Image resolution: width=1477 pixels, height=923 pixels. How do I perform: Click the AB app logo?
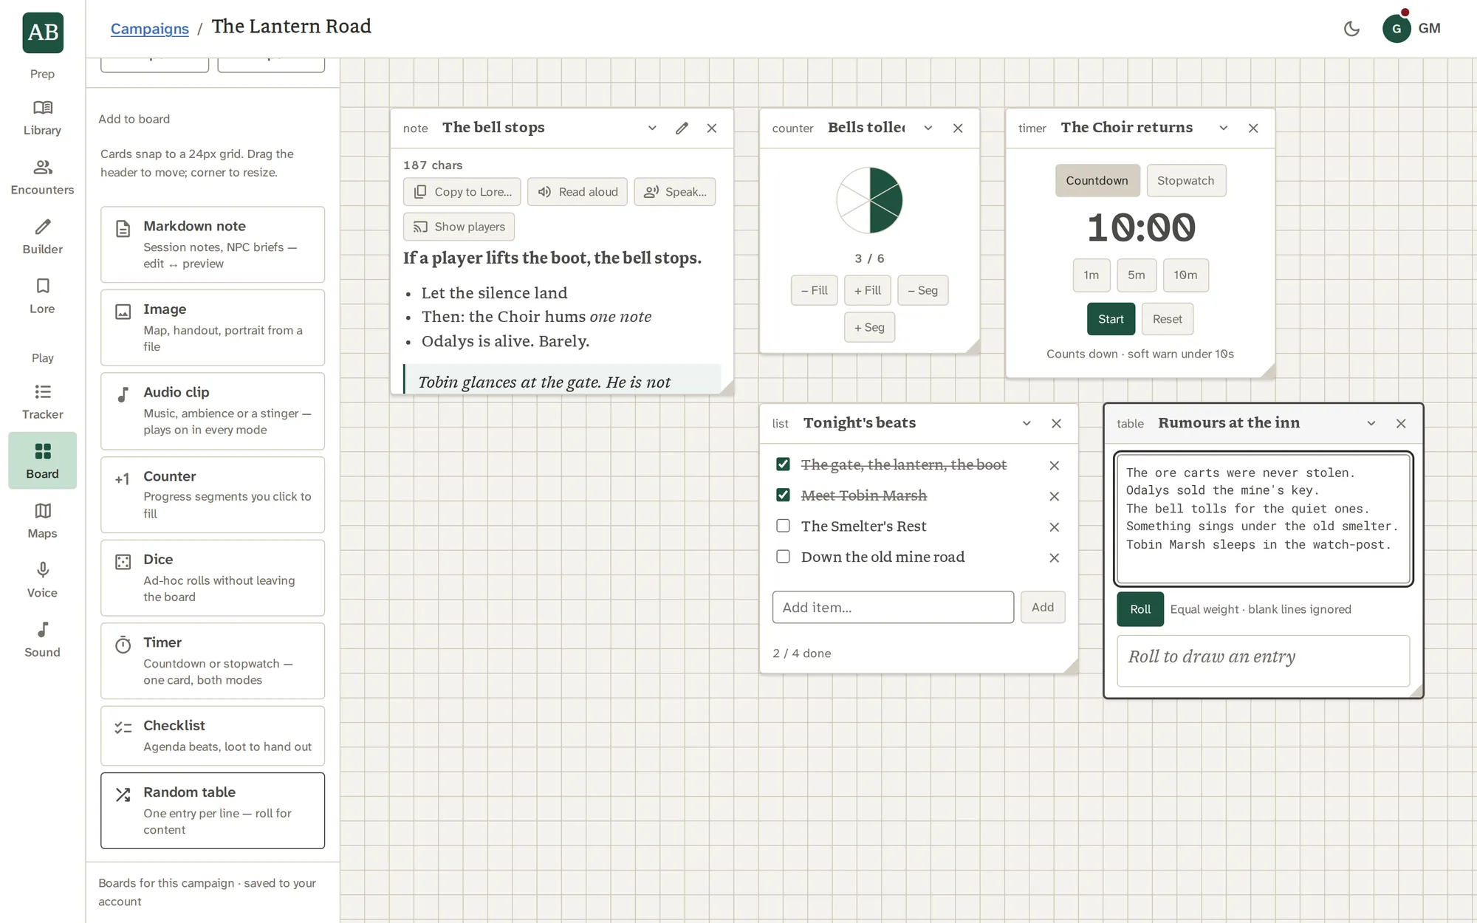pyautogui.click(x=43, y=32)
